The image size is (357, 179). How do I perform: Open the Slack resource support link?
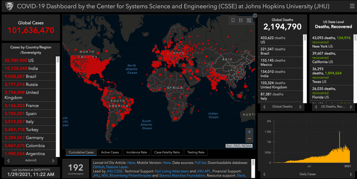241,175
